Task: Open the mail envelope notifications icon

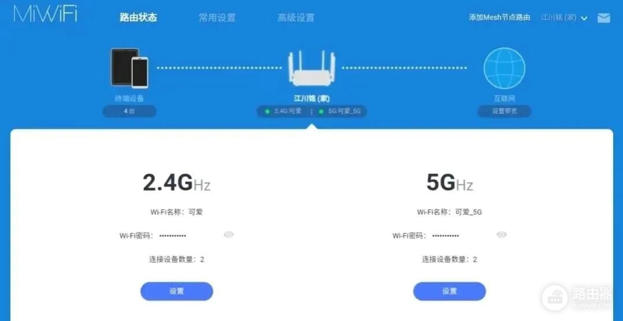Action: click(603, 18)
